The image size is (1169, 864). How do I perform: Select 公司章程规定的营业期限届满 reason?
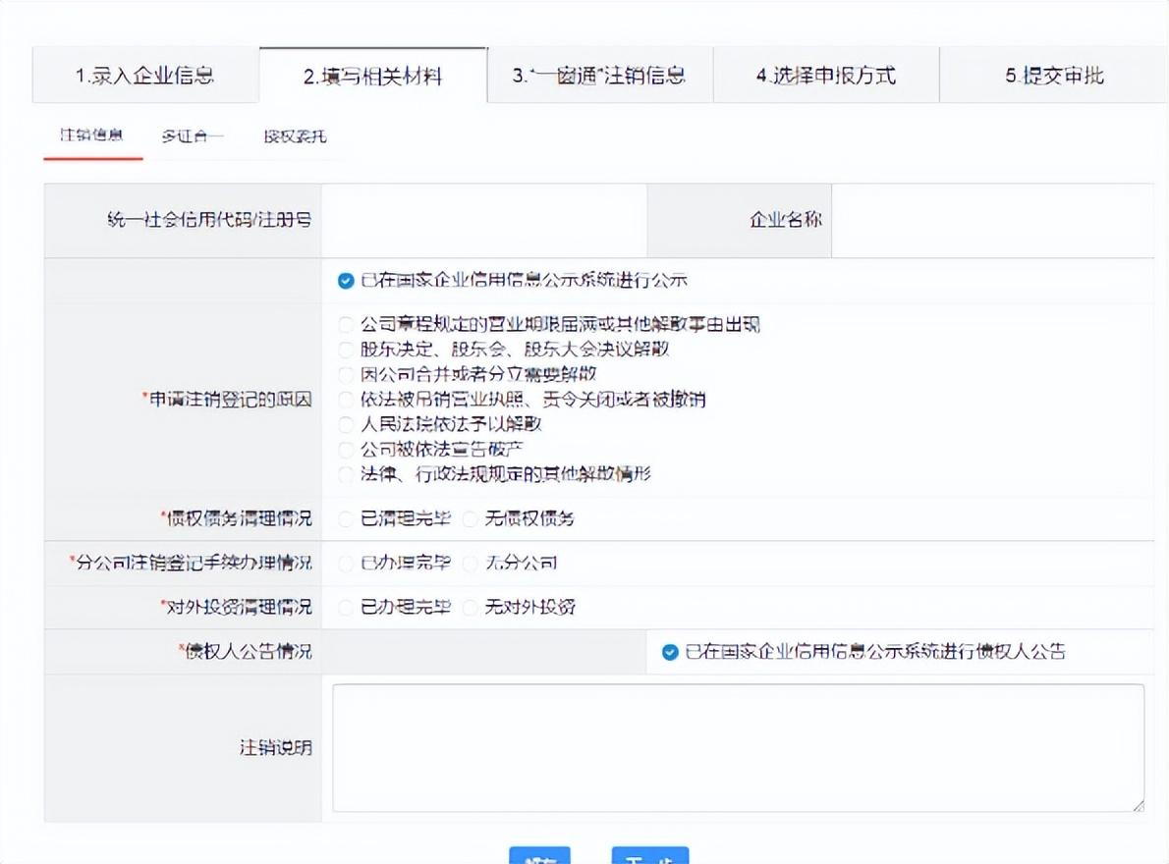pyautogui.click(x=345, y=325)
